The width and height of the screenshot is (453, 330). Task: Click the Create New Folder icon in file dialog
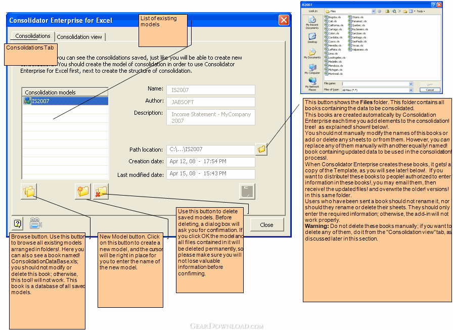click(x=405, y=11)
